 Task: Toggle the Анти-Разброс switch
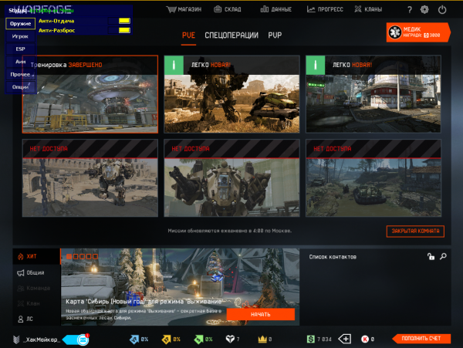tap(120, 30)
